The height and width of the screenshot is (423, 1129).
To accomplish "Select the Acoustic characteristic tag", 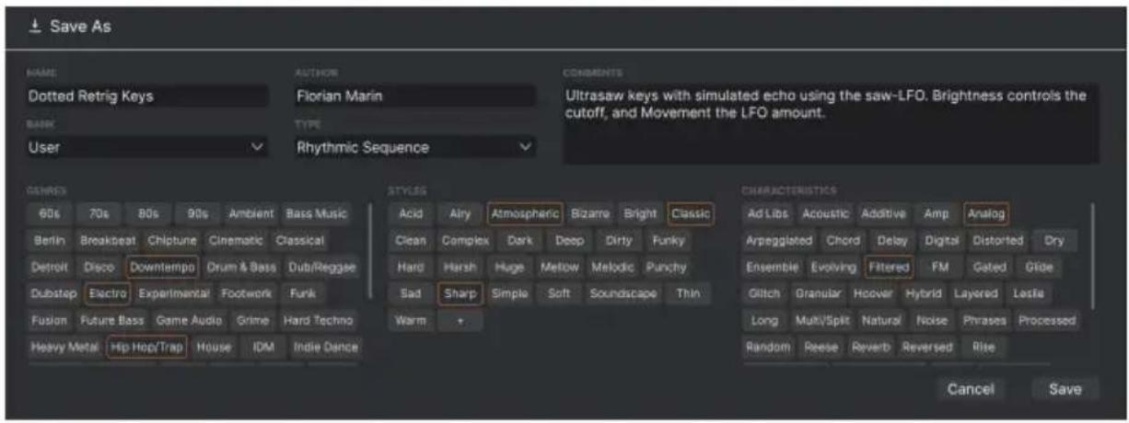I will 824,213.
